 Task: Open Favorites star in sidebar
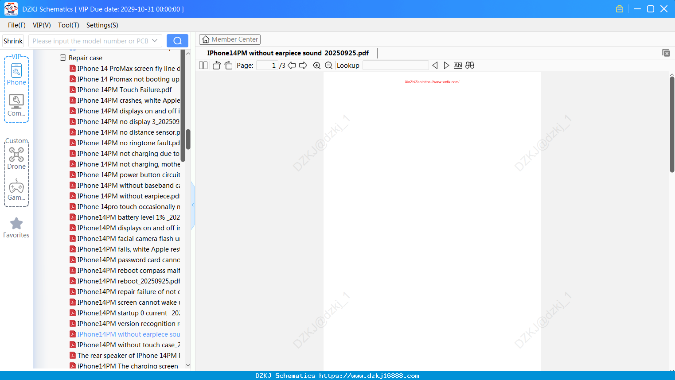tap(16, 228)
